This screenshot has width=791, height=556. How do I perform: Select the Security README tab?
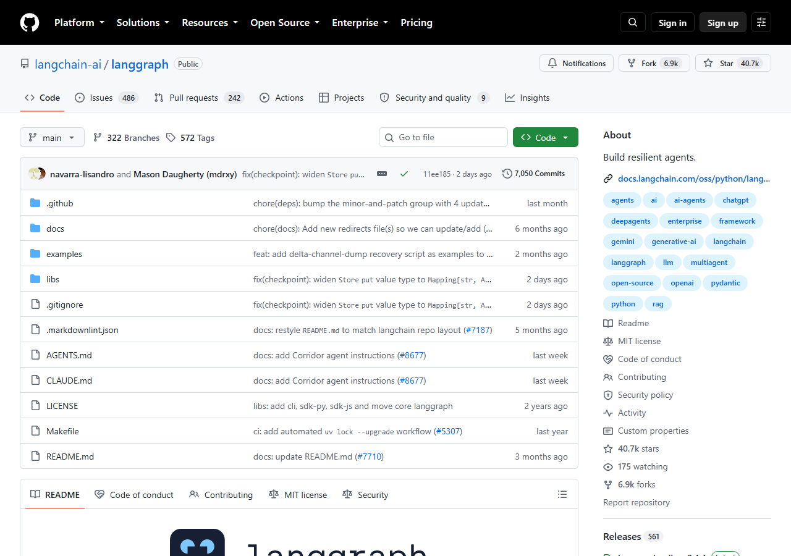pyautogui.click(x=365, y=495)
